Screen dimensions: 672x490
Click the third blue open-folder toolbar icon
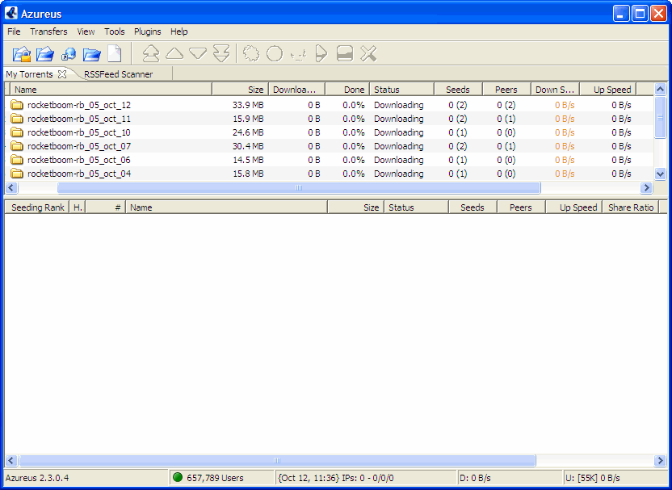click(91, 54)
